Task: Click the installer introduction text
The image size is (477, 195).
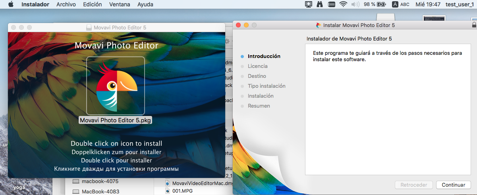Action: [387, 56]
